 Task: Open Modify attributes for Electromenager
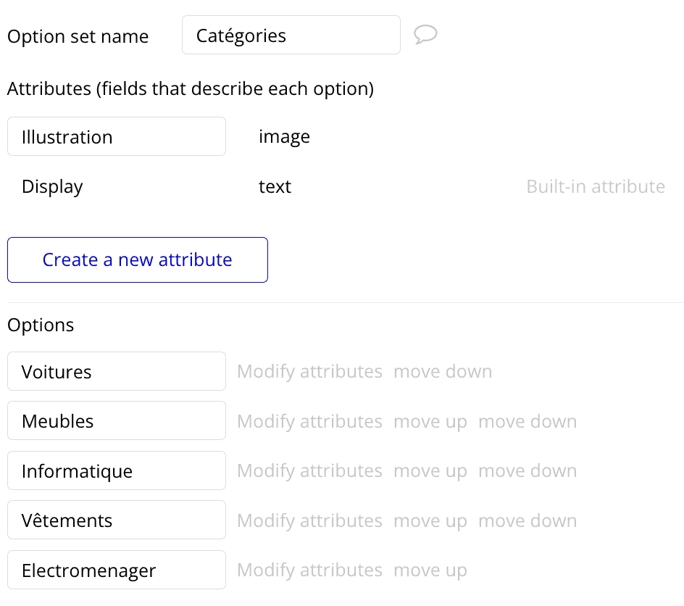(x=309, y=570)
